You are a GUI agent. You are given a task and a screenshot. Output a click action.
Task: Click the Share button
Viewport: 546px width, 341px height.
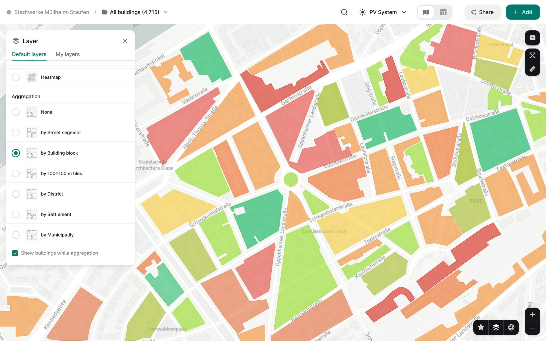click(483, 12)
